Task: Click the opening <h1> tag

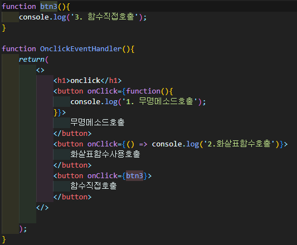Action: 62,81
